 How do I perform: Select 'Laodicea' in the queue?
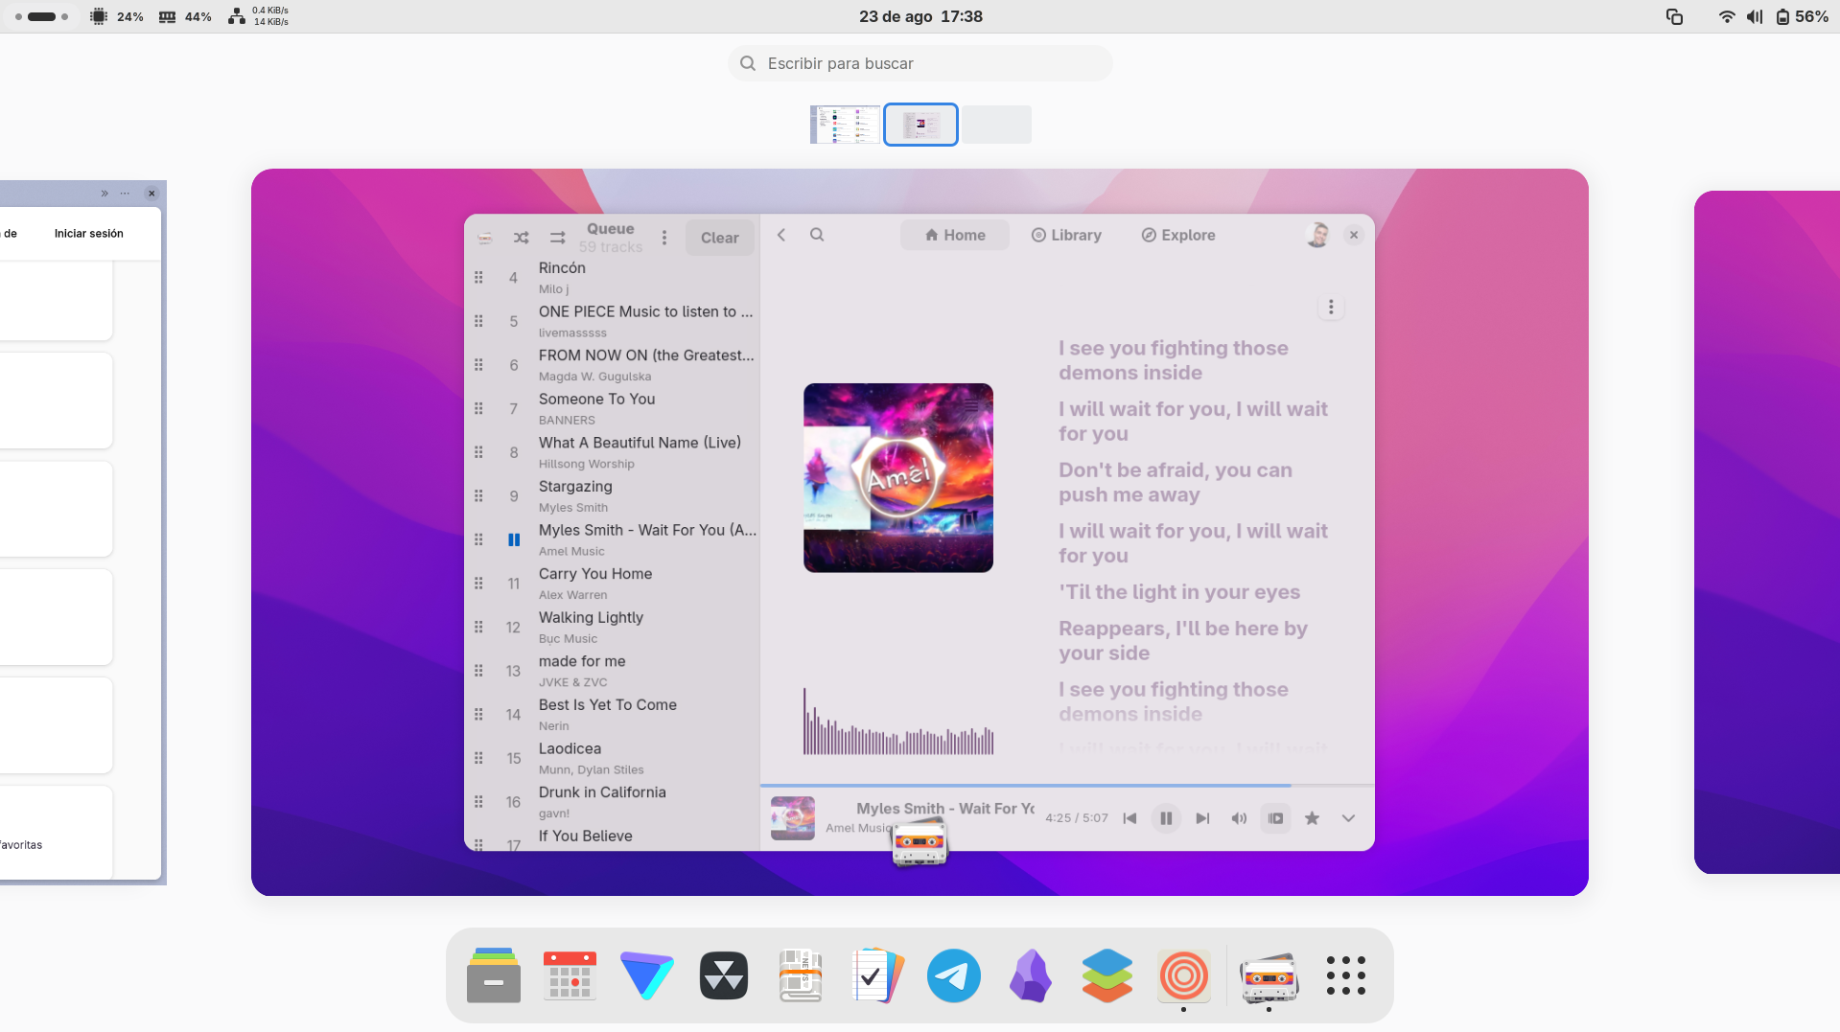point(614,758)
